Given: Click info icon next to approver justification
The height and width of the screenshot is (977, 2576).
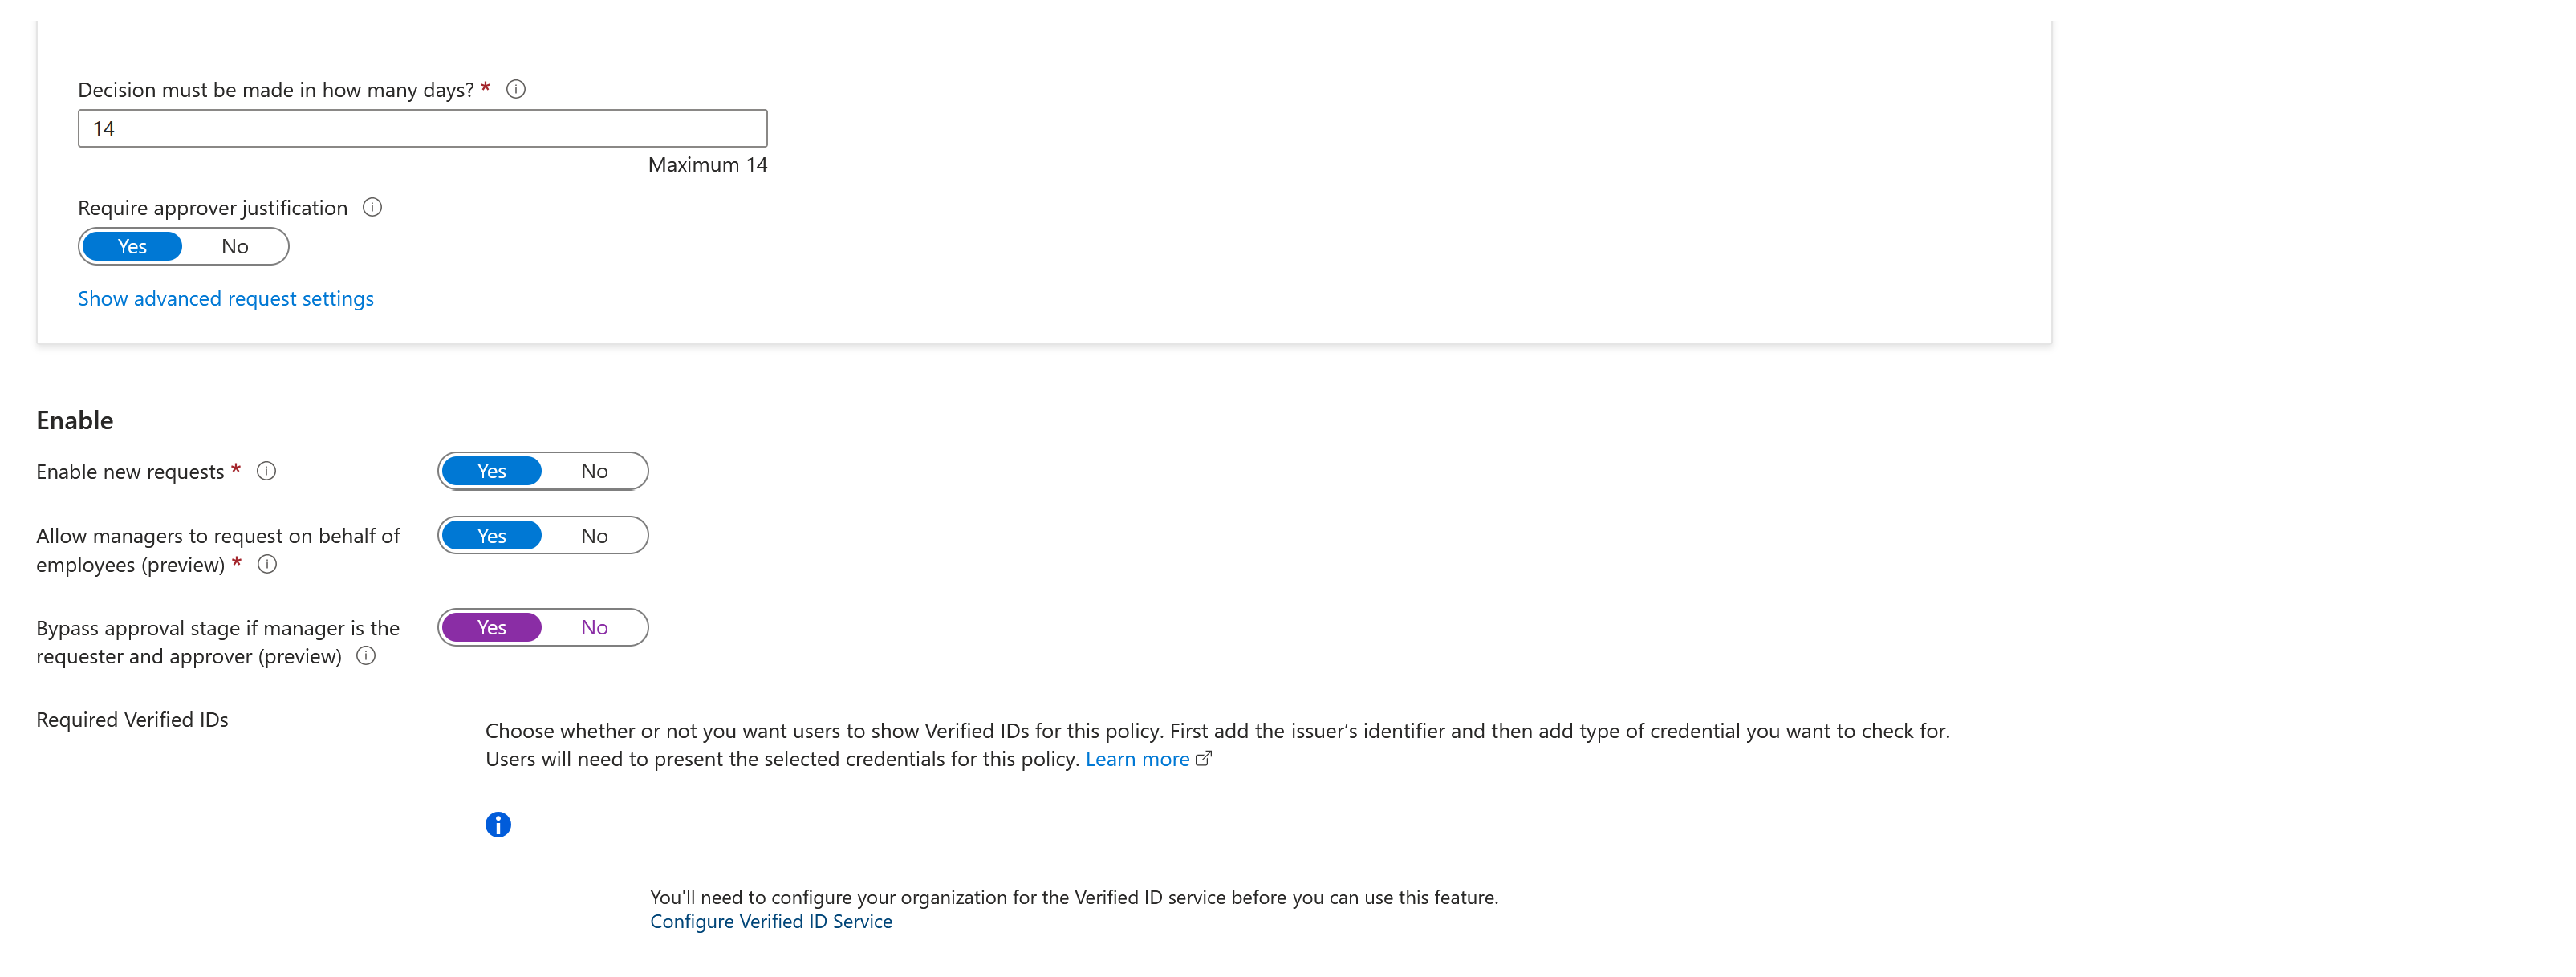Looking at the screenshot, I should coord(372,208).
